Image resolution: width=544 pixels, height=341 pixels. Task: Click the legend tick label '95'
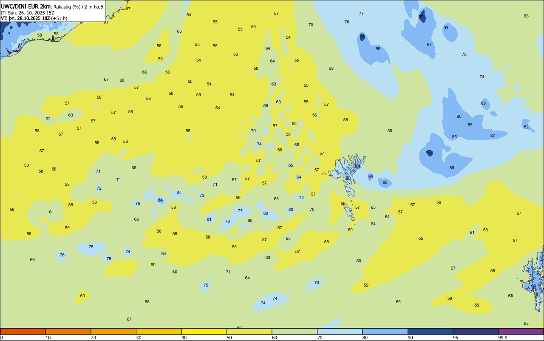tap(456, 338)
